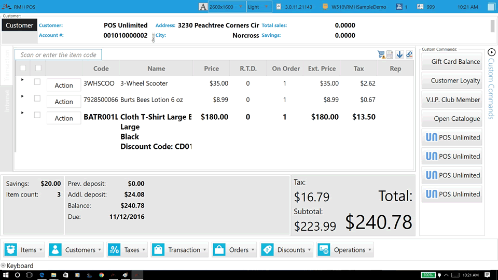Click the document/receipt icon above item grid

point(390,54)
